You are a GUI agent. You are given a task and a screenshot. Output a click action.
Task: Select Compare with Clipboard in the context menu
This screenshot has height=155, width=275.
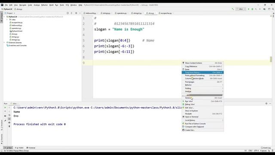coord(202,127)
